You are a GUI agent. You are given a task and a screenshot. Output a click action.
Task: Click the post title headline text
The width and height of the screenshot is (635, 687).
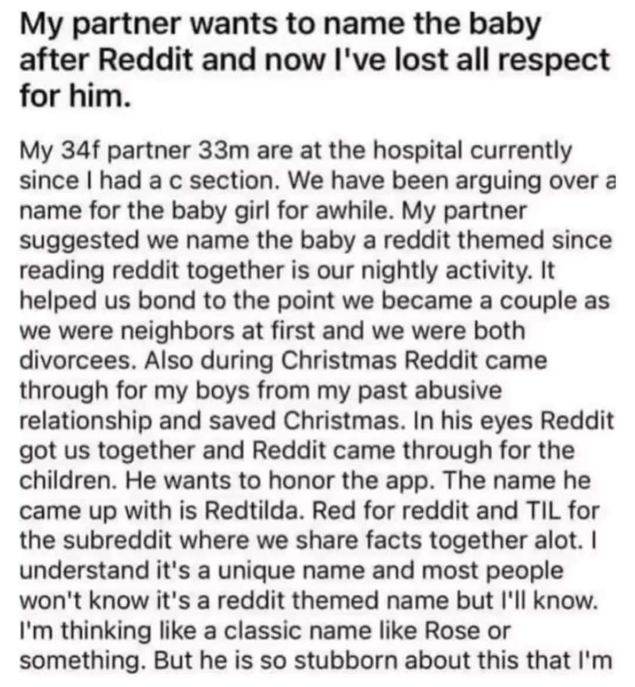(x=315, y=59)
